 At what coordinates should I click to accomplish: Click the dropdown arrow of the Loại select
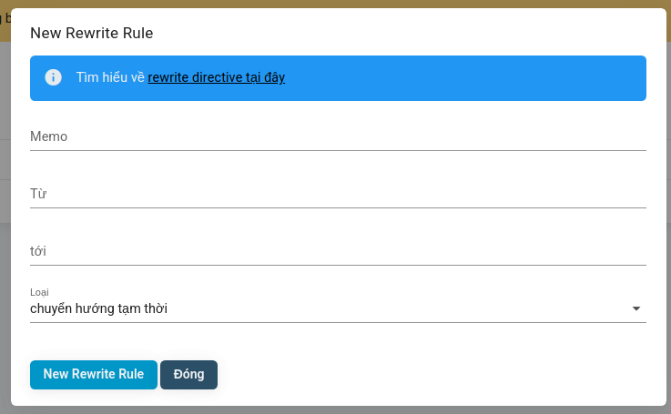coord(636,308)
